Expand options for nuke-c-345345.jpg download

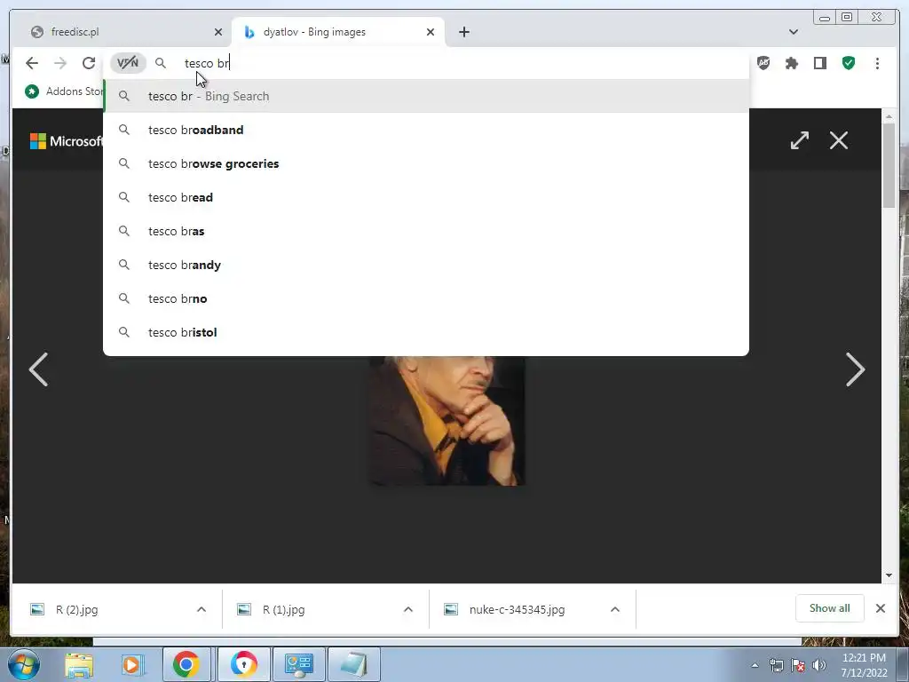click(x=615, y=609)
